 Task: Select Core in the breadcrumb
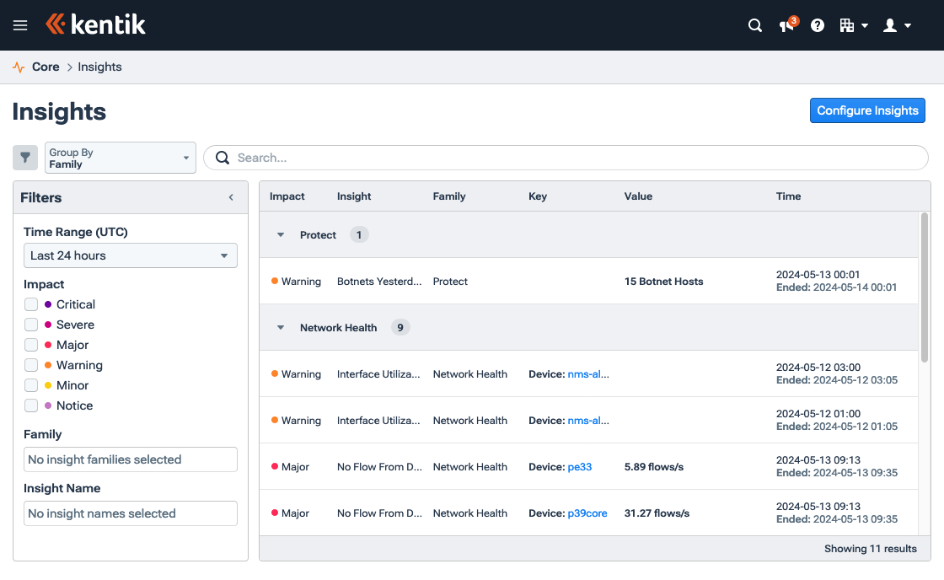point(46,67)
